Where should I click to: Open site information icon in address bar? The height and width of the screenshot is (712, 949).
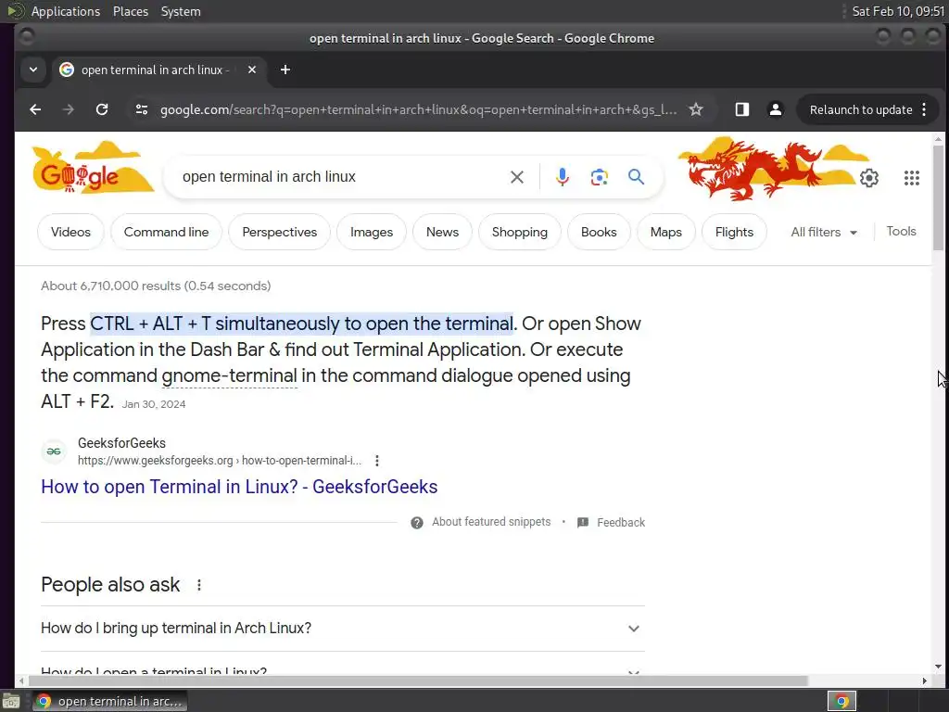point(142,109)
